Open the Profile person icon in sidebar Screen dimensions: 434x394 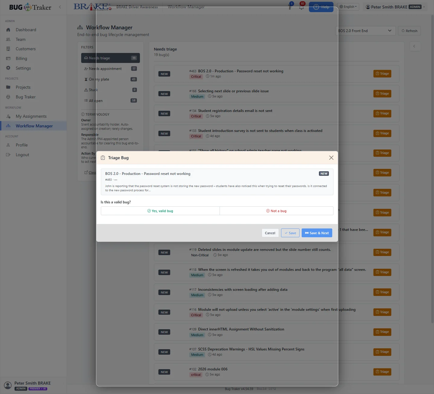tap(8, 145)
